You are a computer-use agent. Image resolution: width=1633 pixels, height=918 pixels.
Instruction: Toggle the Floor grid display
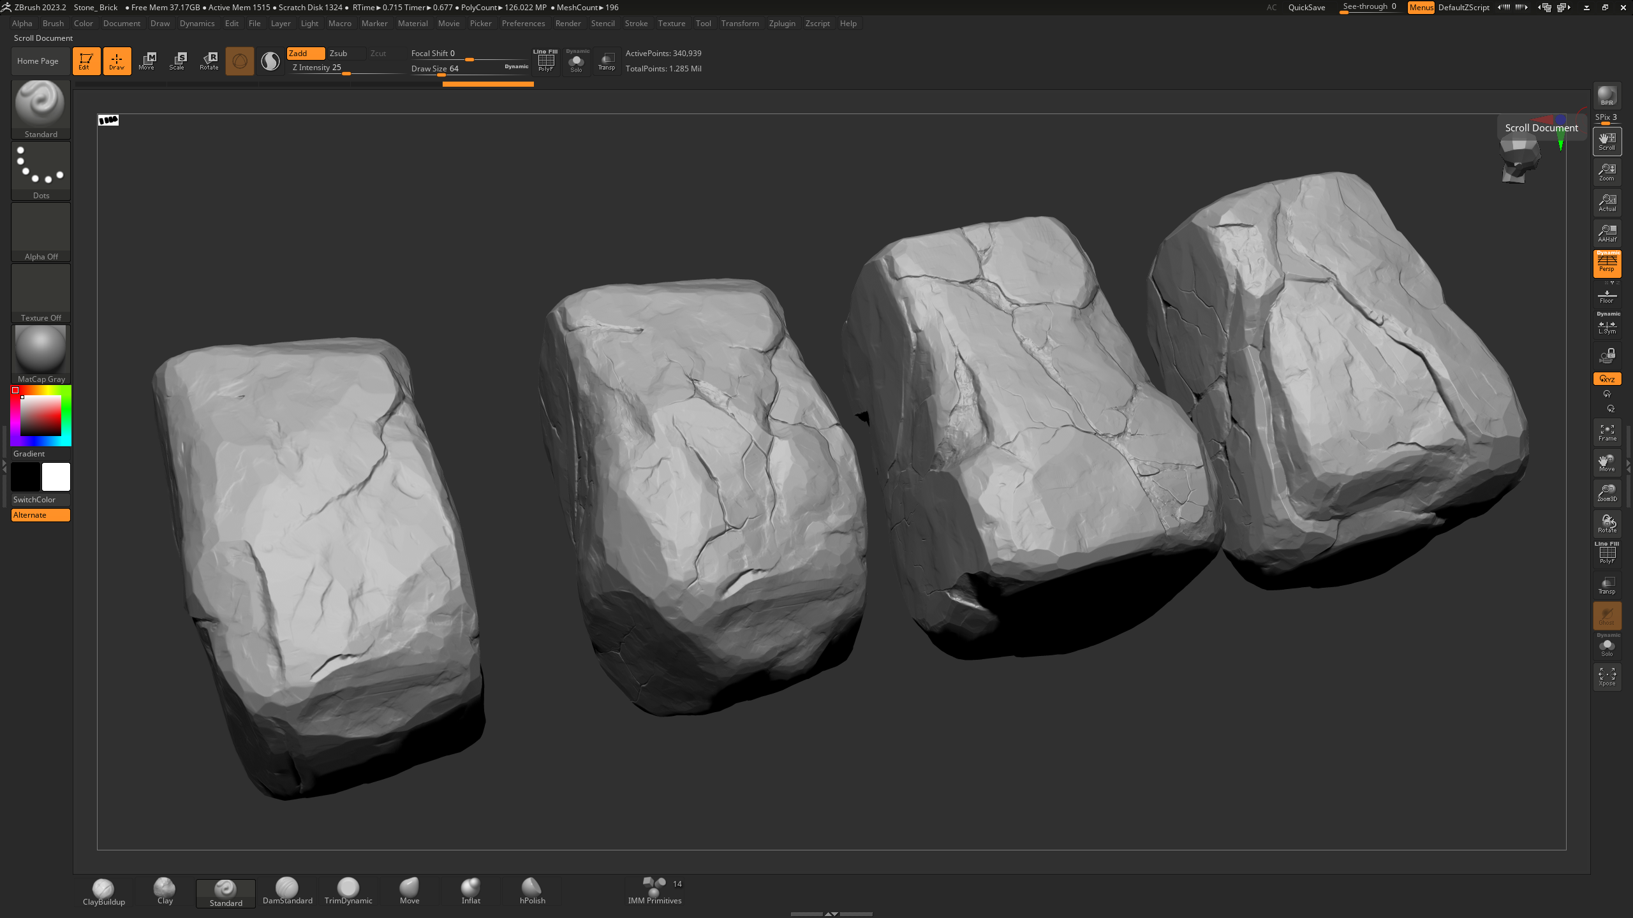click(x=1607, y=296)
